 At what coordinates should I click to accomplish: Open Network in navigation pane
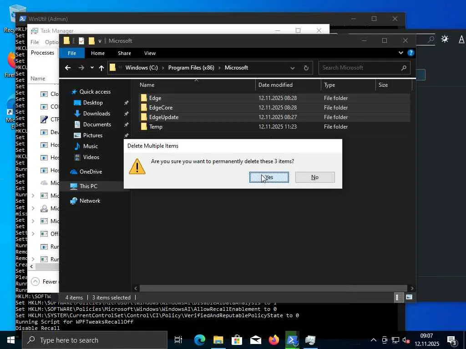90,200
